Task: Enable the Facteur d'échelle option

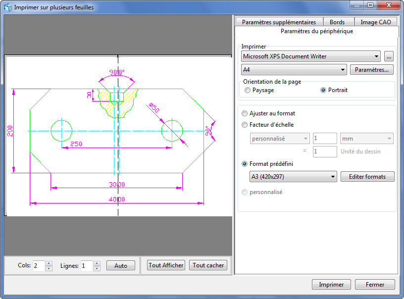Action: coord(244,125)
